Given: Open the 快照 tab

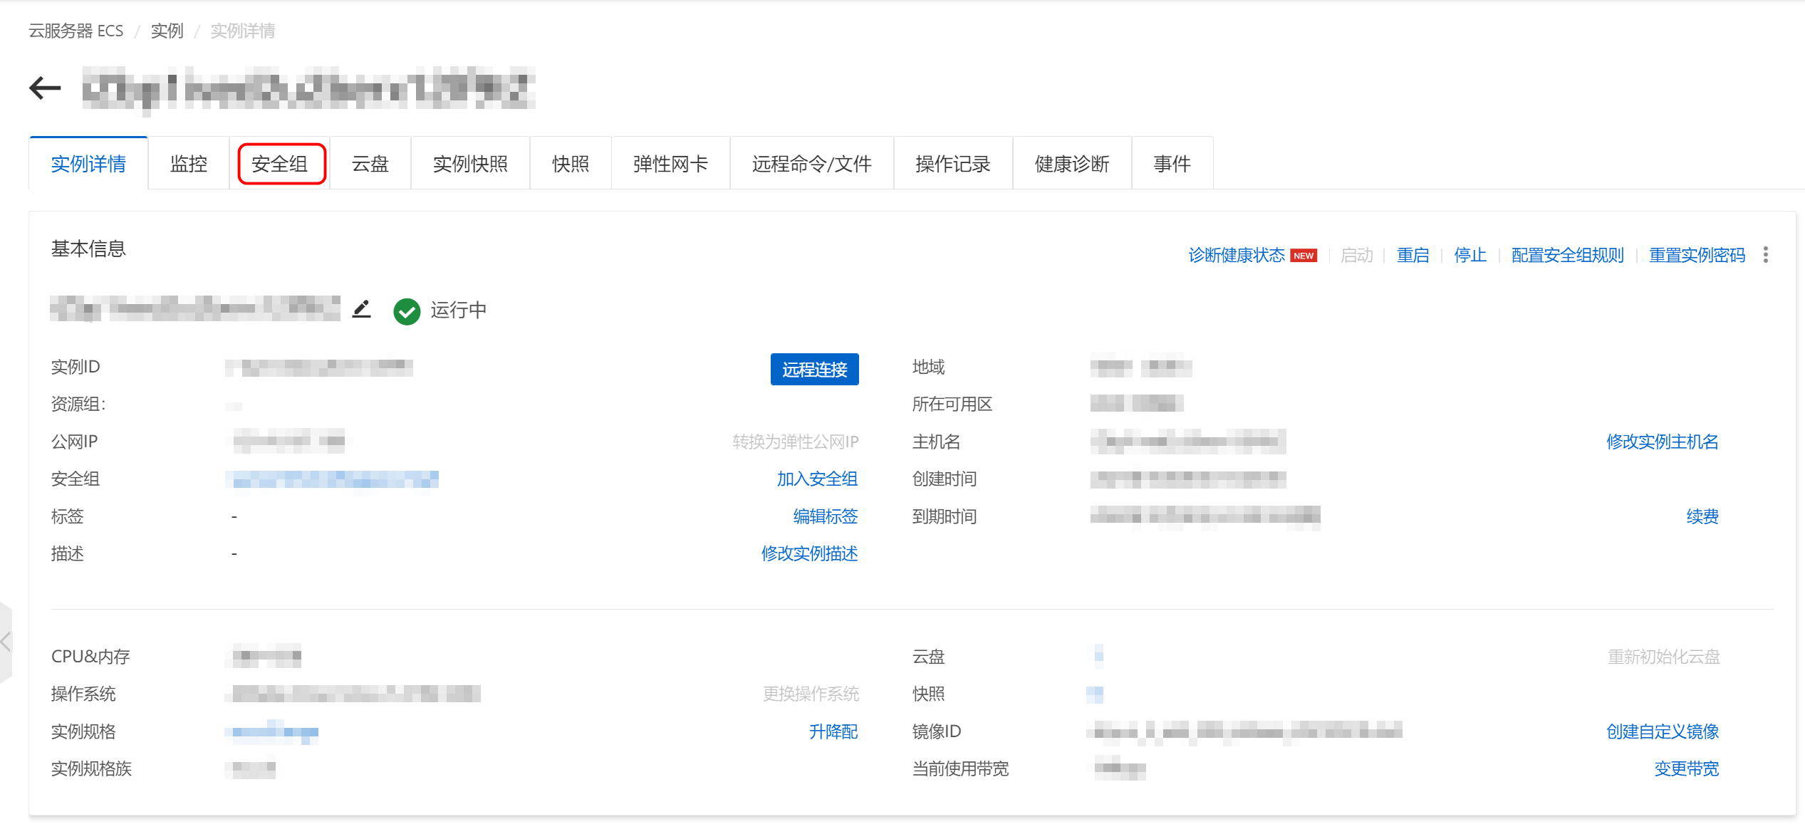Looking at the screenshot, I should point(571,164).
